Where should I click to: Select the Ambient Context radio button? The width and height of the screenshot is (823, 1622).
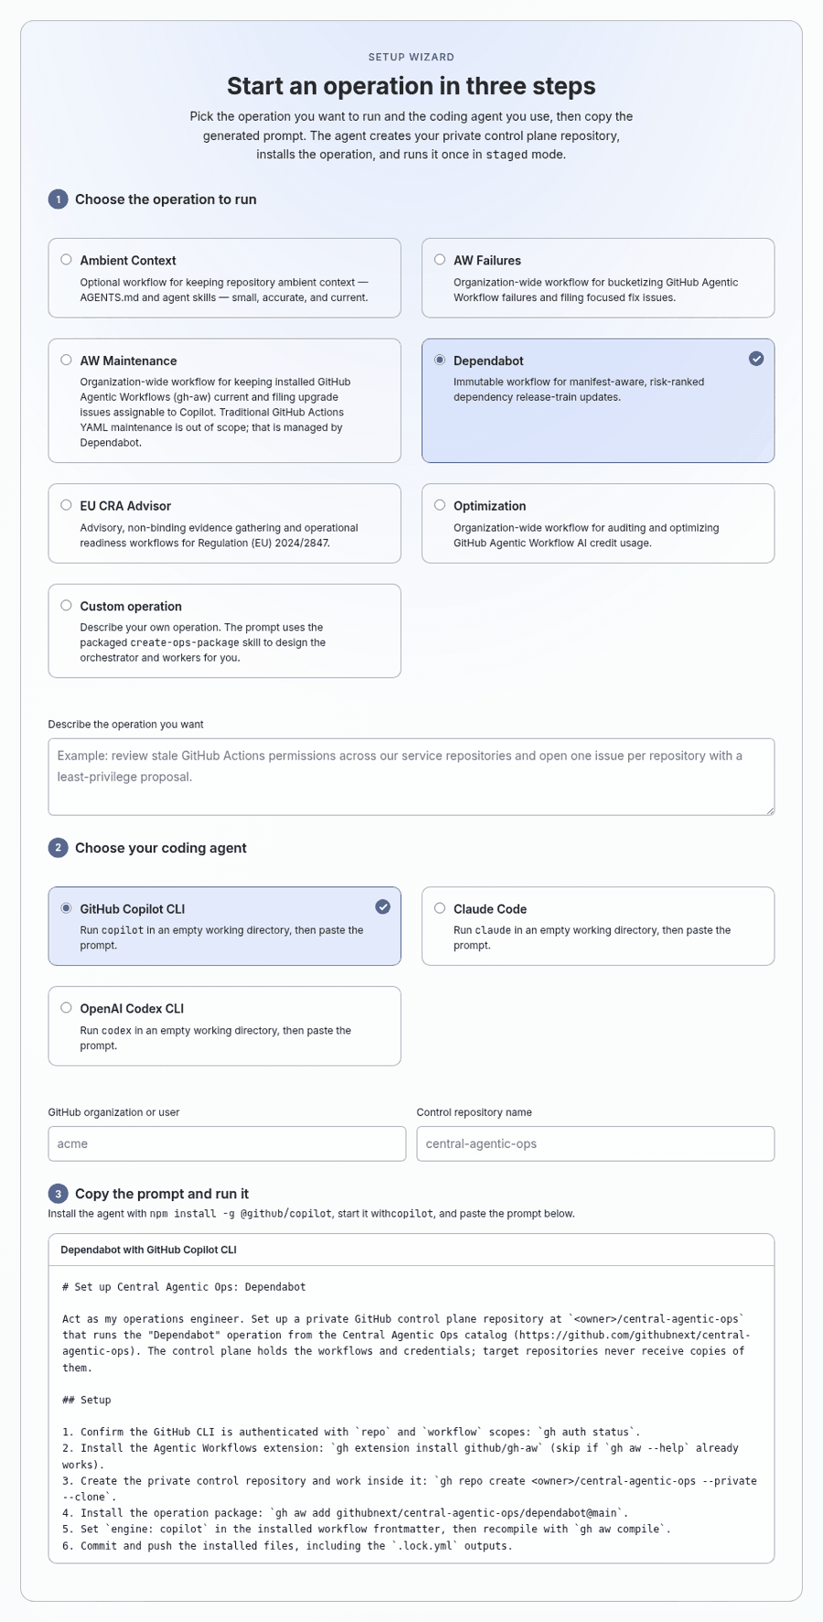pyautogui.click(x=66, y=260)
